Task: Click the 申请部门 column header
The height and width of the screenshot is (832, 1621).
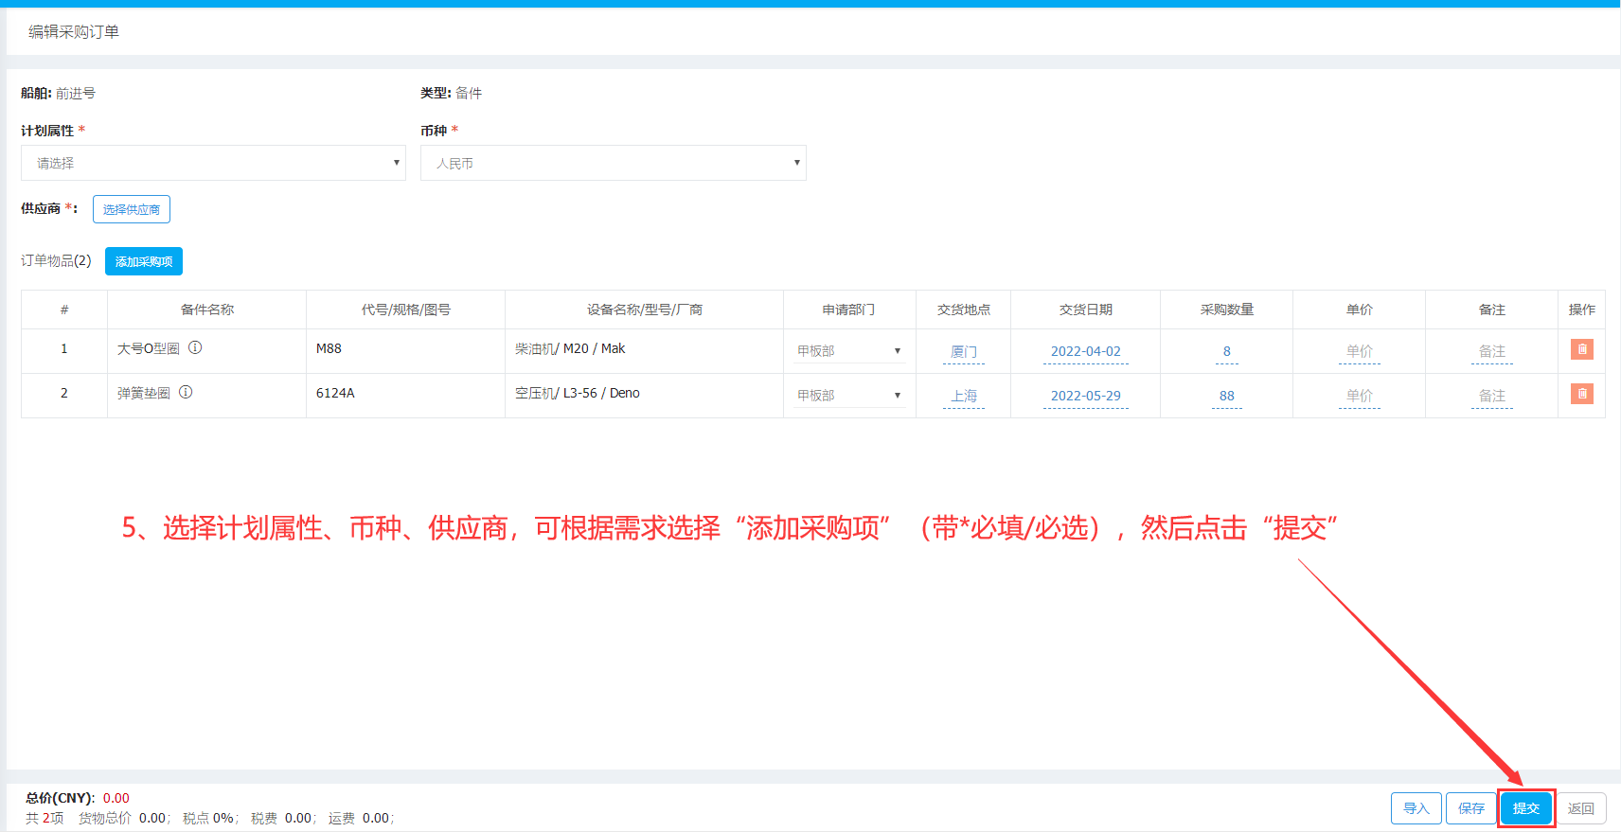Action: (849, 310)
